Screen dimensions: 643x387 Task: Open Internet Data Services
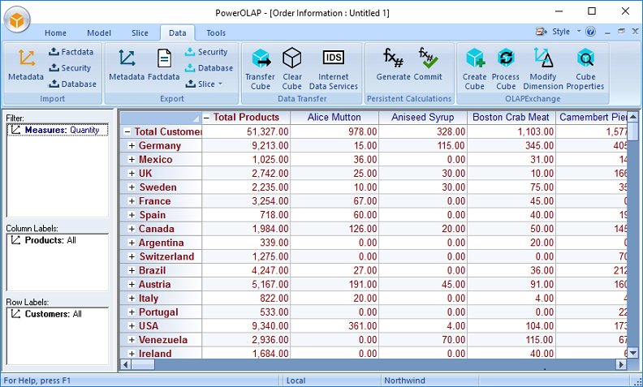tap(334, 69)
